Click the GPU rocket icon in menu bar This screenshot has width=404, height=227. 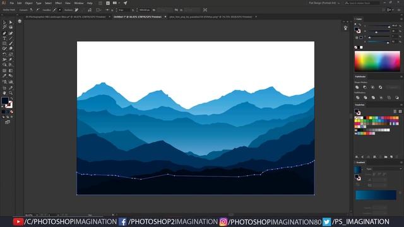(125, 3)
